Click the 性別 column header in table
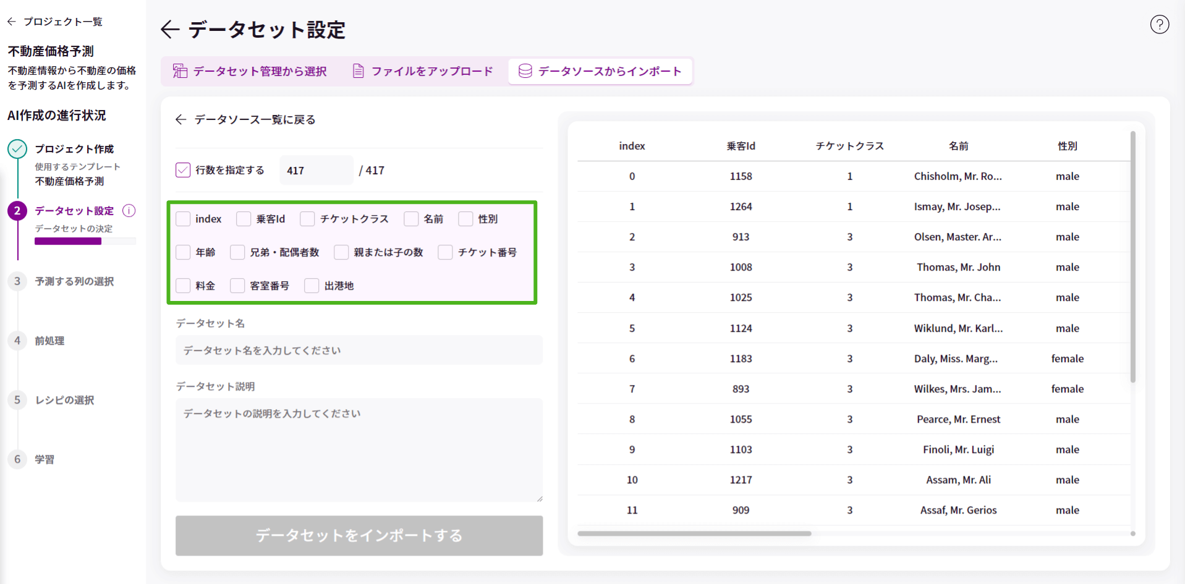This screenshot has width=1185, height=584. click(1067, 146)
